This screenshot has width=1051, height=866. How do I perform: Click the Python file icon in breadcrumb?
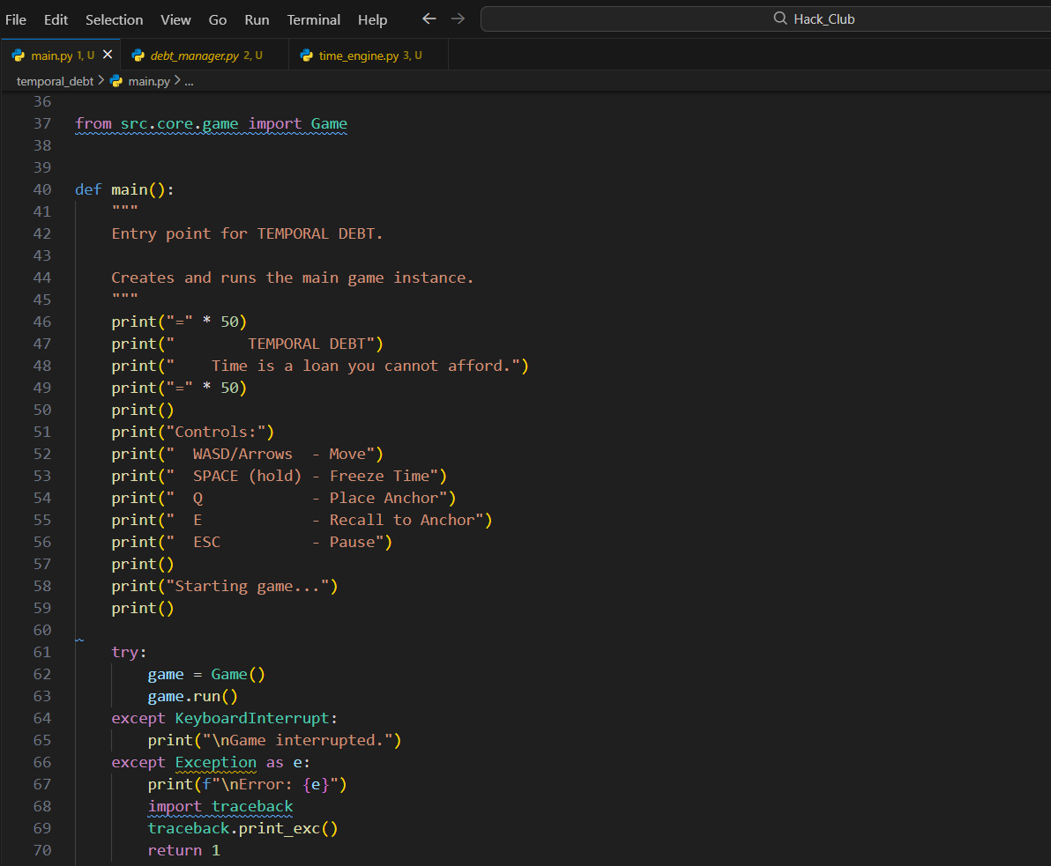(x=116, y=81)
